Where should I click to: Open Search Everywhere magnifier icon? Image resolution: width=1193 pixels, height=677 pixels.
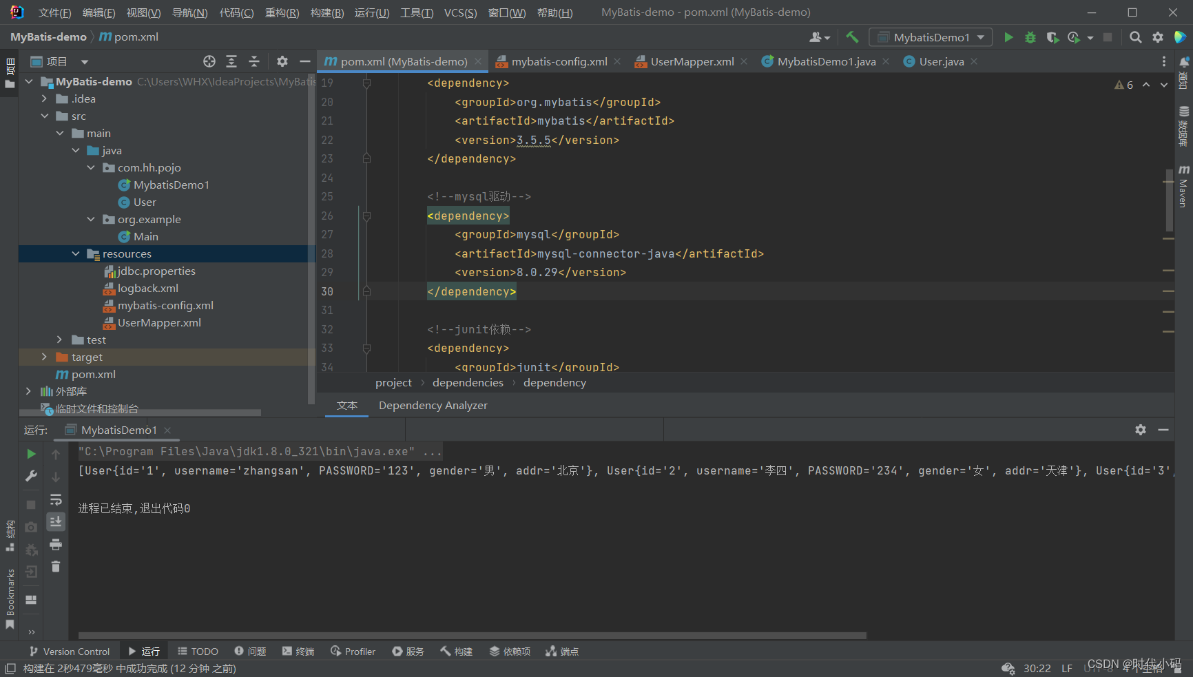(1136, 37)
